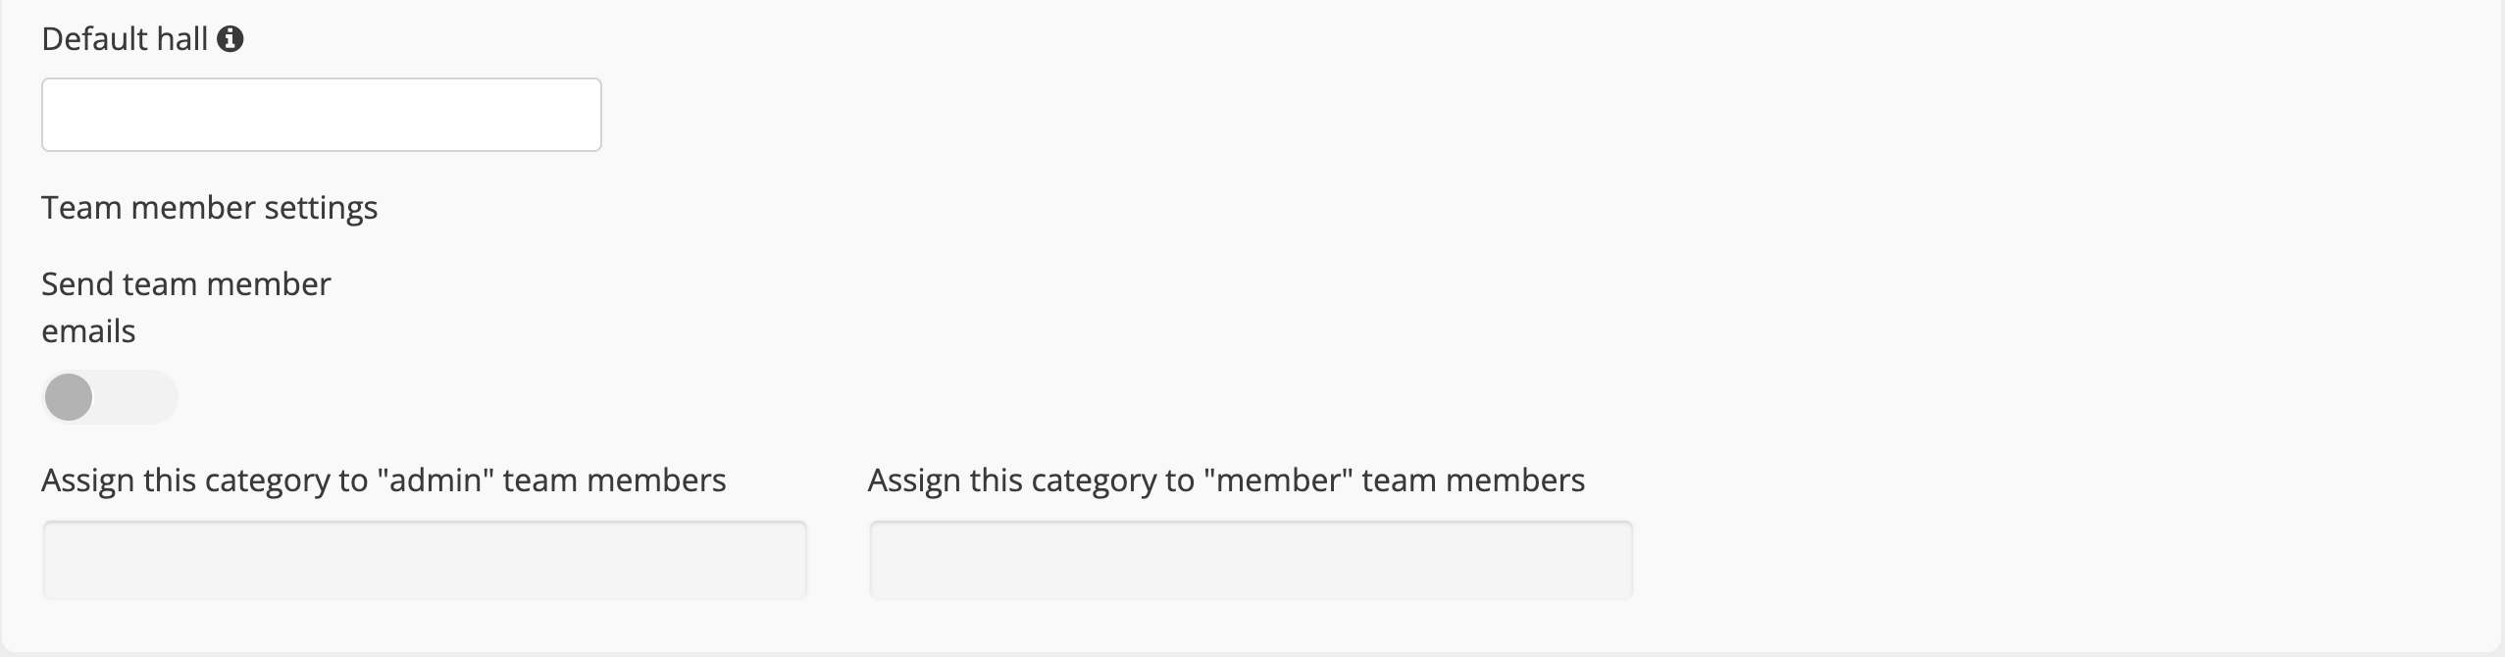Enable the Send team member emails switch
The height and width of the screenshot is (657, 2505).
click(110, 397)
